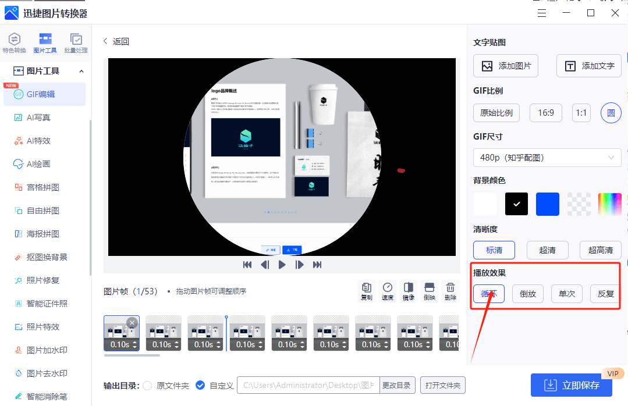Screen dimensions: 628x406
Task: Jump to the last frame
Action: click(317, 265)
